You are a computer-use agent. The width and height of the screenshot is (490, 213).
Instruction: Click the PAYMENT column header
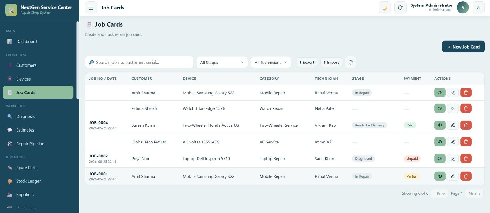pos(412,78)
